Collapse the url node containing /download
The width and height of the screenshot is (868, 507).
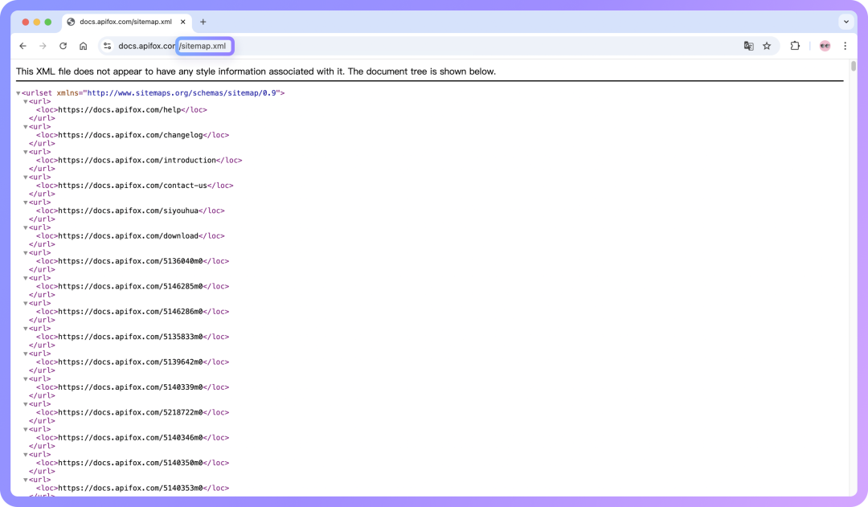(26, 227)
